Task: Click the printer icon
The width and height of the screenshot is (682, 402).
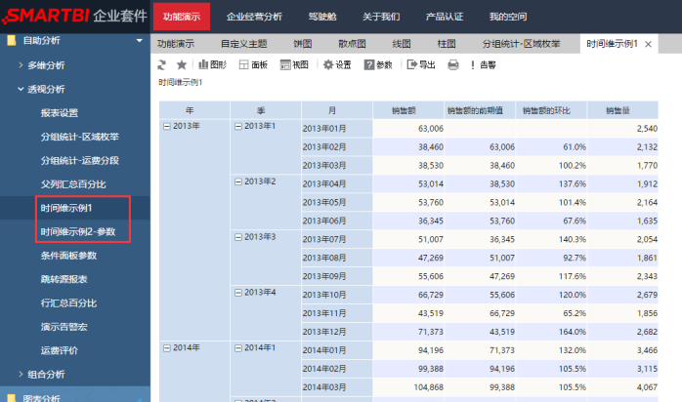Action: coord(452,65)
